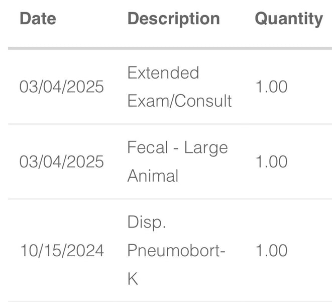Select the 03/04/2025 date beside Extended Exam/Consult
The width and height of the screenshot is (332, 302).
point(61,87)
